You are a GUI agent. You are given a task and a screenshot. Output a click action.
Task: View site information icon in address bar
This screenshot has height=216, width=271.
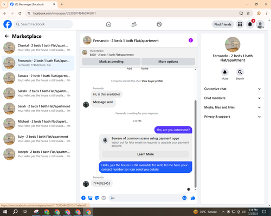[29, 13]
